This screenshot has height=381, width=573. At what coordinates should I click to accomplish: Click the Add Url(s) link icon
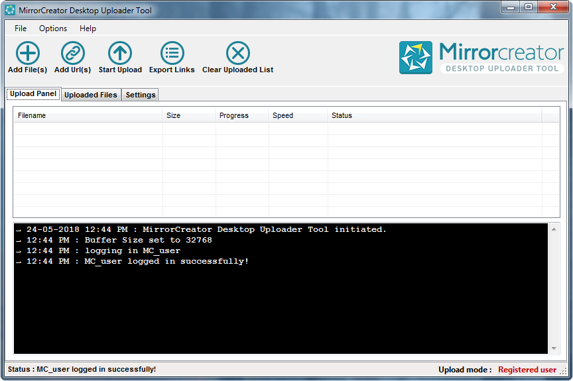pyautogui.click(x=73, y=53)
